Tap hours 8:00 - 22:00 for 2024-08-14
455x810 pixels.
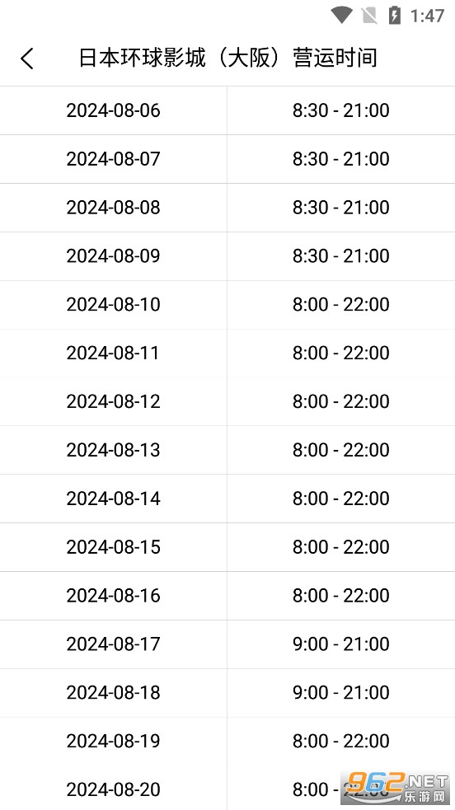(341, 499)
